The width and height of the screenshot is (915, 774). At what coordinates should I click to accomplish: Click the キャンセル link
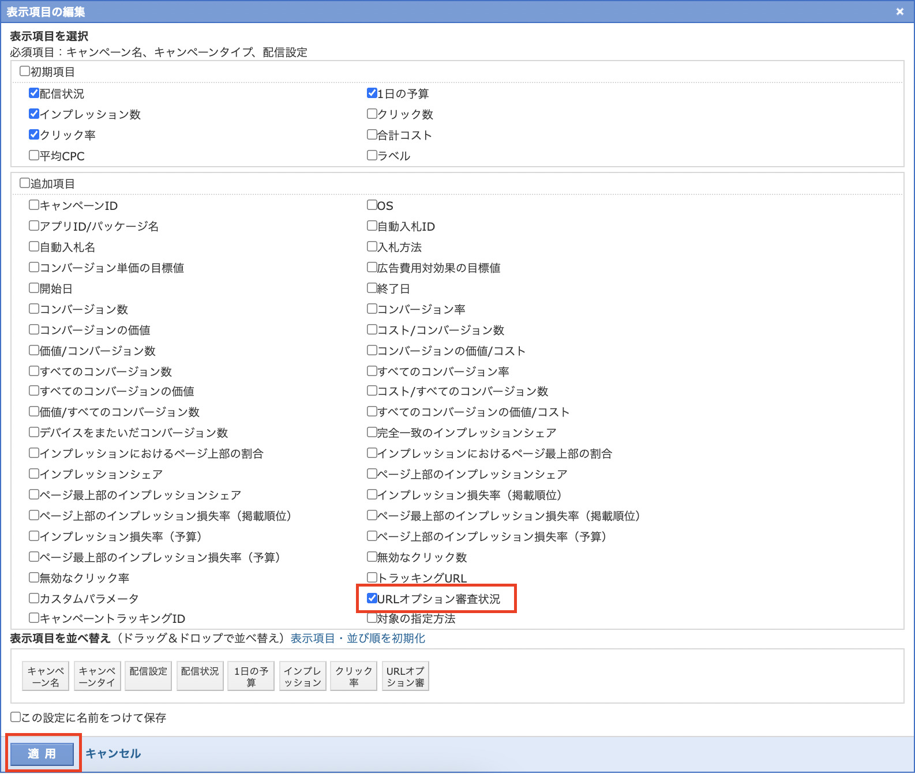tap(113, 754)
